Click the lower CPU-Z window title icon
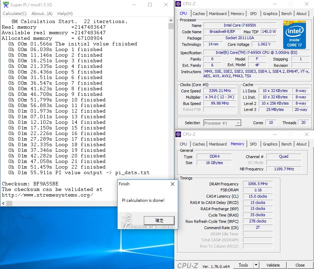The width and height of the screenshot is (314, 269). tap(178, 134)
